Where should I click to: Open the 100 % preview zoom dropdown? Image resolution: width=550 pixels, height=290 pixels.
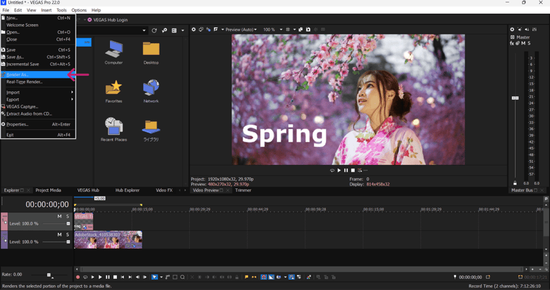[x=271, y=30]
